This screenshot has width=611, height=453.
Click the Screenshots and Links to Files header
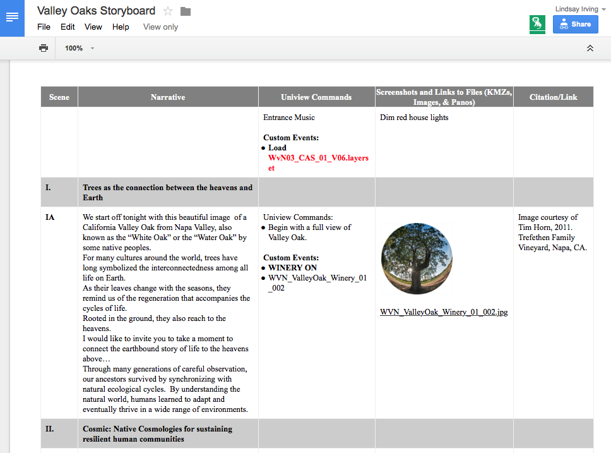[x=444, y=97]
